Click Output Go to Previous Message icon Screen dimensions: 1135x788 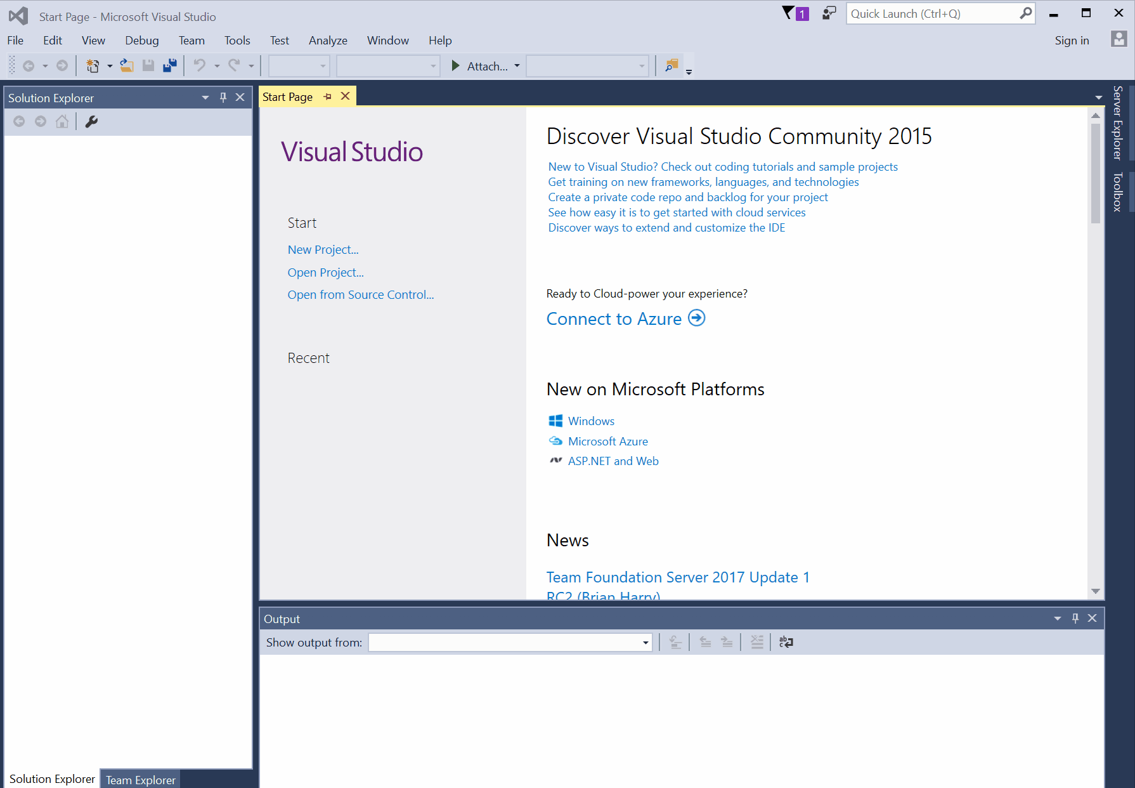pos(705,642)
